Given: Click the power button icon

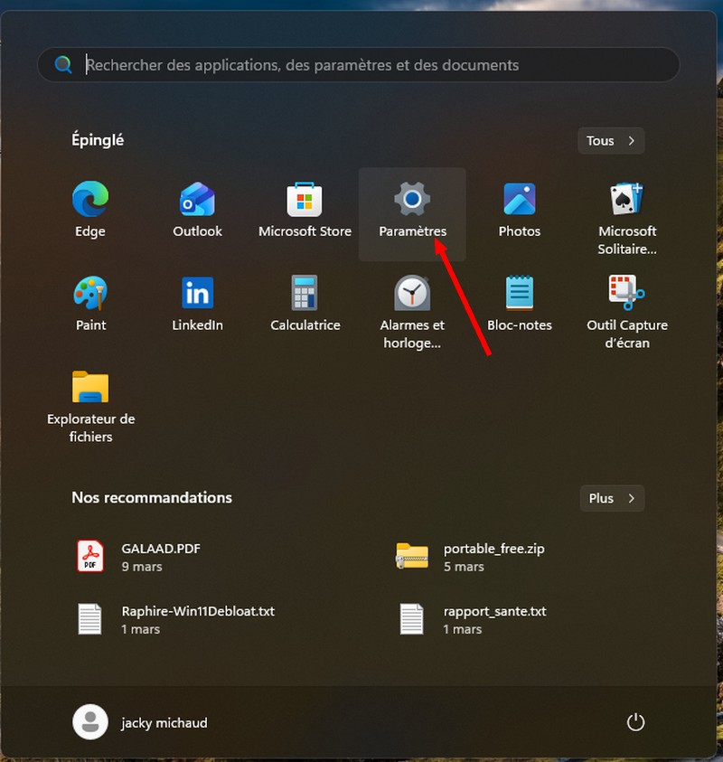Looking at the screenshot, I should 635,722.
